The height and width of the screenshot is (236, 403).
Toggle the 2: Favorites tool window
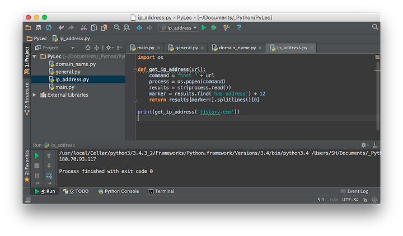click(x=27, y=166)
